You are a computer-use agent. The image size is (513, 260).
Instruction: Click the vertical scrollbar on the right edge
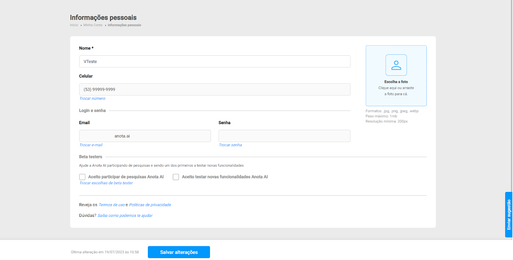[x=511, y=96]
